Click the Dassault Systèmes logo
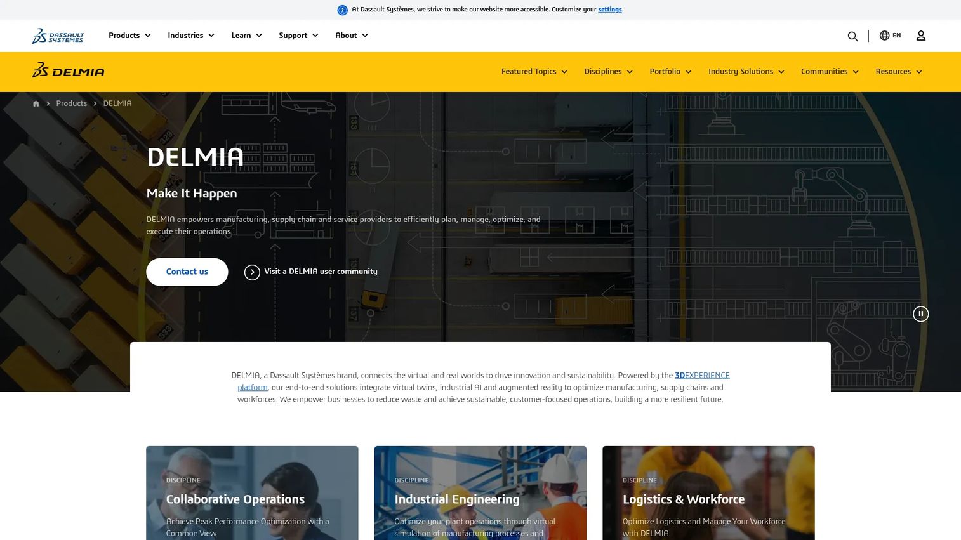Viewport: 961px width, 540px height. coord(58,36)
